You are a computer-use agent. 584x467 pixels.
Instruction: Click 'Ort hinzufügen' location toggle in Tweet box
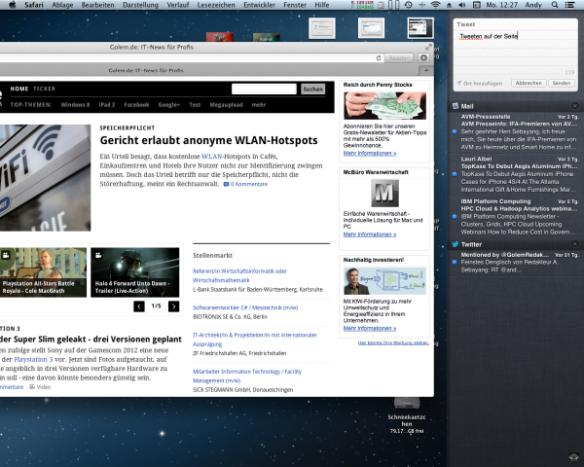point(481,84)
